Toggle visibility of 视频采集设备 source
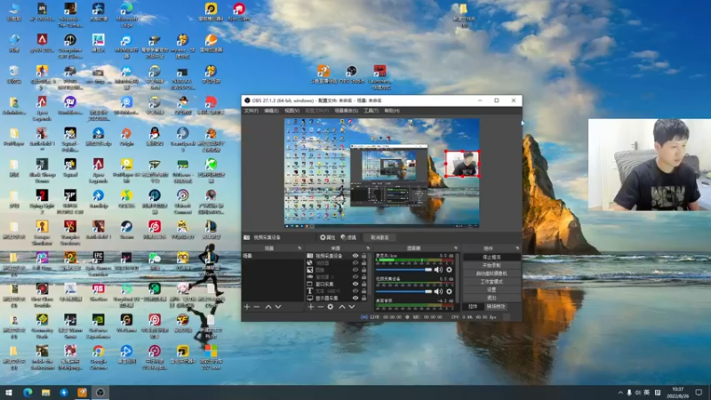Image resolution: width=711 pixels, height=400 pixels. coord(355,256)
